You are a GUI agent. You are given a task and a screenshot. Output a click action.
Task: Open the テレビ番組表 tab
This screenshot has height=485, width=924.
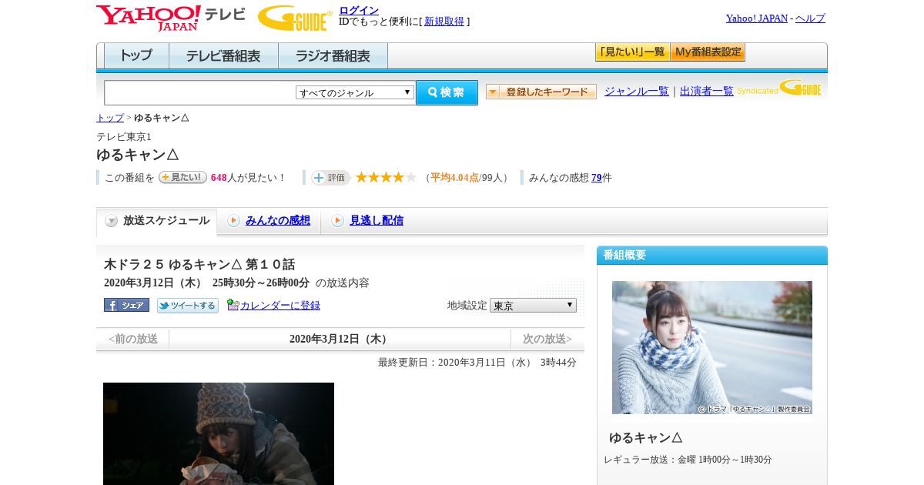click(223, 55)
